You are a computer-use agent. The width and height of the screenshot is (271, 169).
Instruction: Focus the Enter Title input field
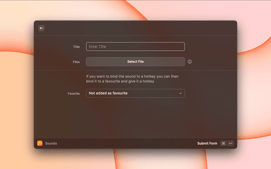[x=135, y=46]
